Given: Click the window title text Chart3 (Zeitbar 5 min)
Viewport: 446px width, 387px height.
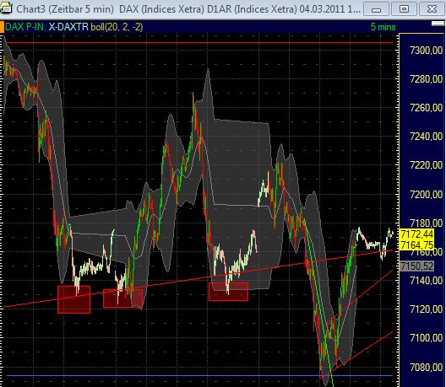Looking at the screenshot, I should pos(65,9).
